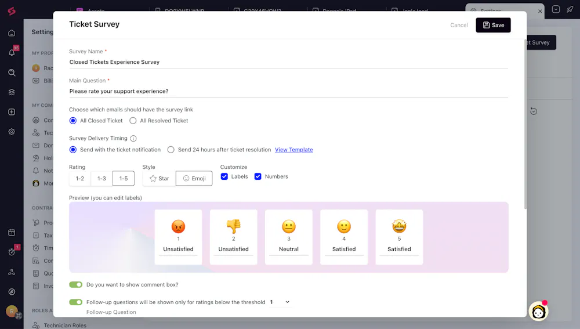Viewport: 580px width, 329px height.
Task: Click the dialog vertical scrollbar
Action: coord(525,124)
